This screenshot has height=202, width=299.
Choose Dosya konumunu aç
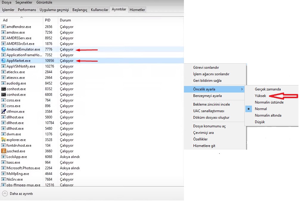tap(209, 126)
